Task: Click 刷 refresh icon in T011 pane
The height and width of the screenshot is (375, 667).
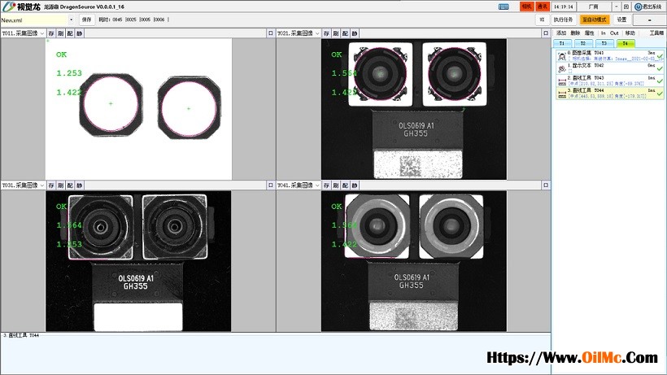Action: 60,33
